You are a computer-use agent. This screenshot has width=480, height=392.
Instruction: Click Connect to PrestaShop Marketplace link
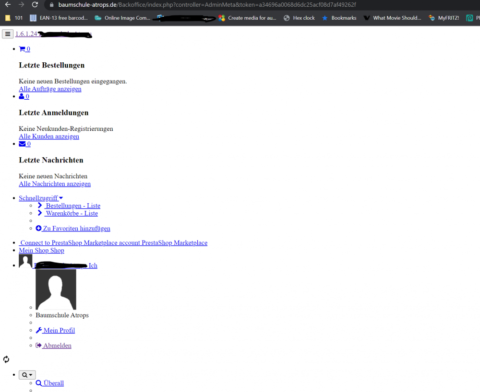tap(113, 242)
